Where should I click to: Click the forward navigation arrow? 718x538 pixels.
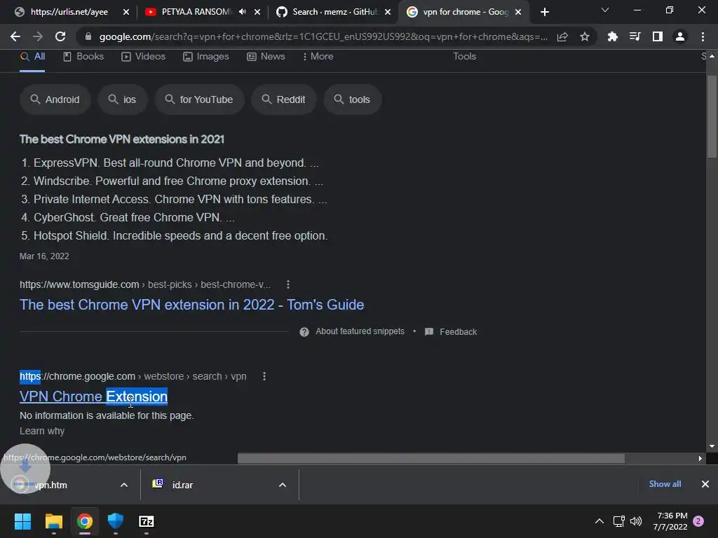point(38,36)
